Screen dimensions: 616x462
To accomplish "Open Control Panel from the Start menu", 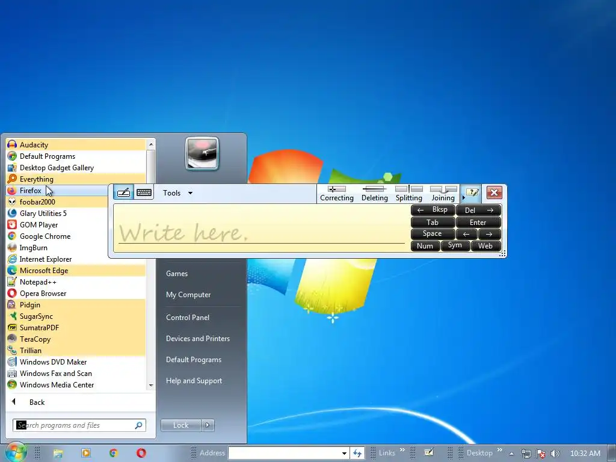I will (188, 318).
